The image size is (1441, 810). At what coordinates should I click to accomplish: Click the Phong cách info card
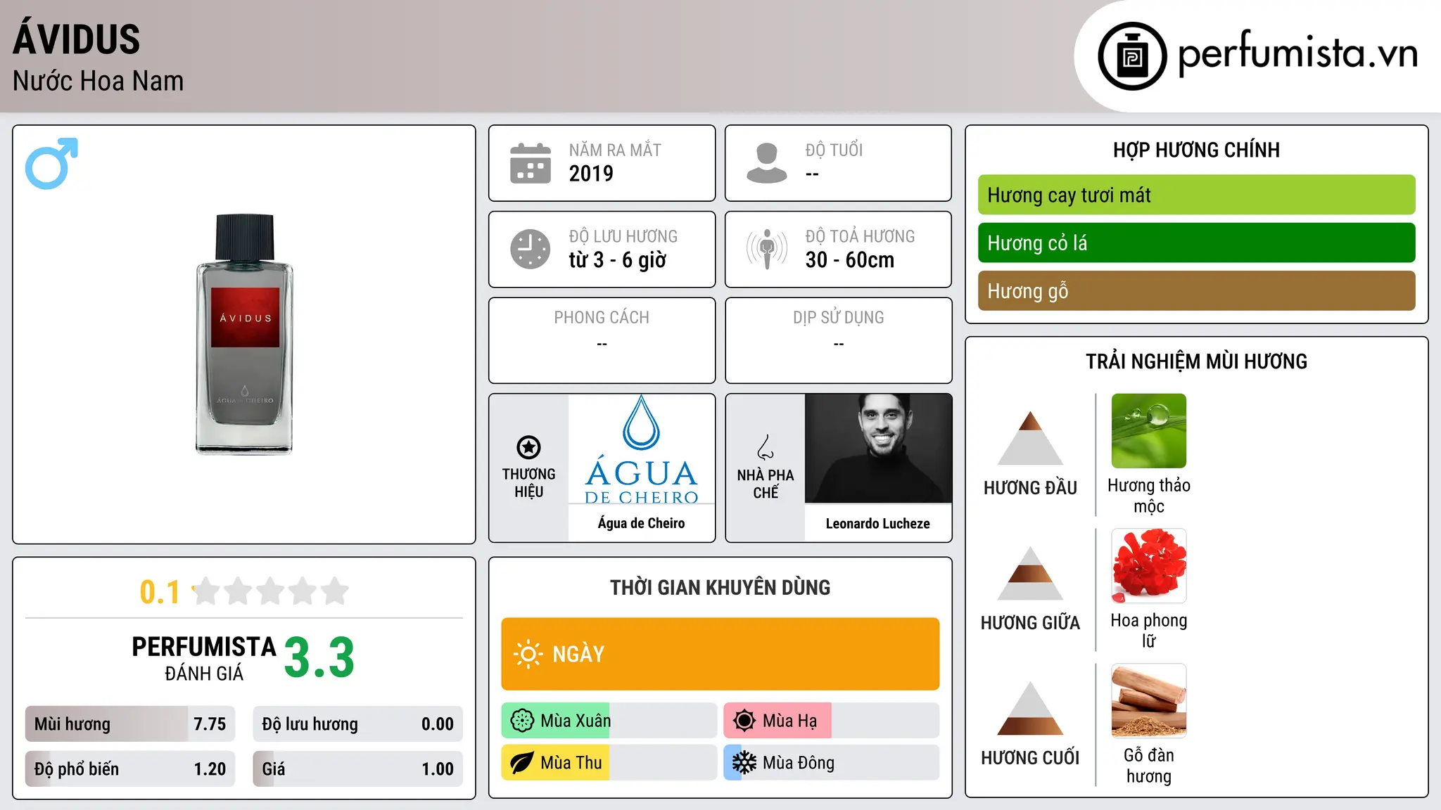[x=602, y=340]
